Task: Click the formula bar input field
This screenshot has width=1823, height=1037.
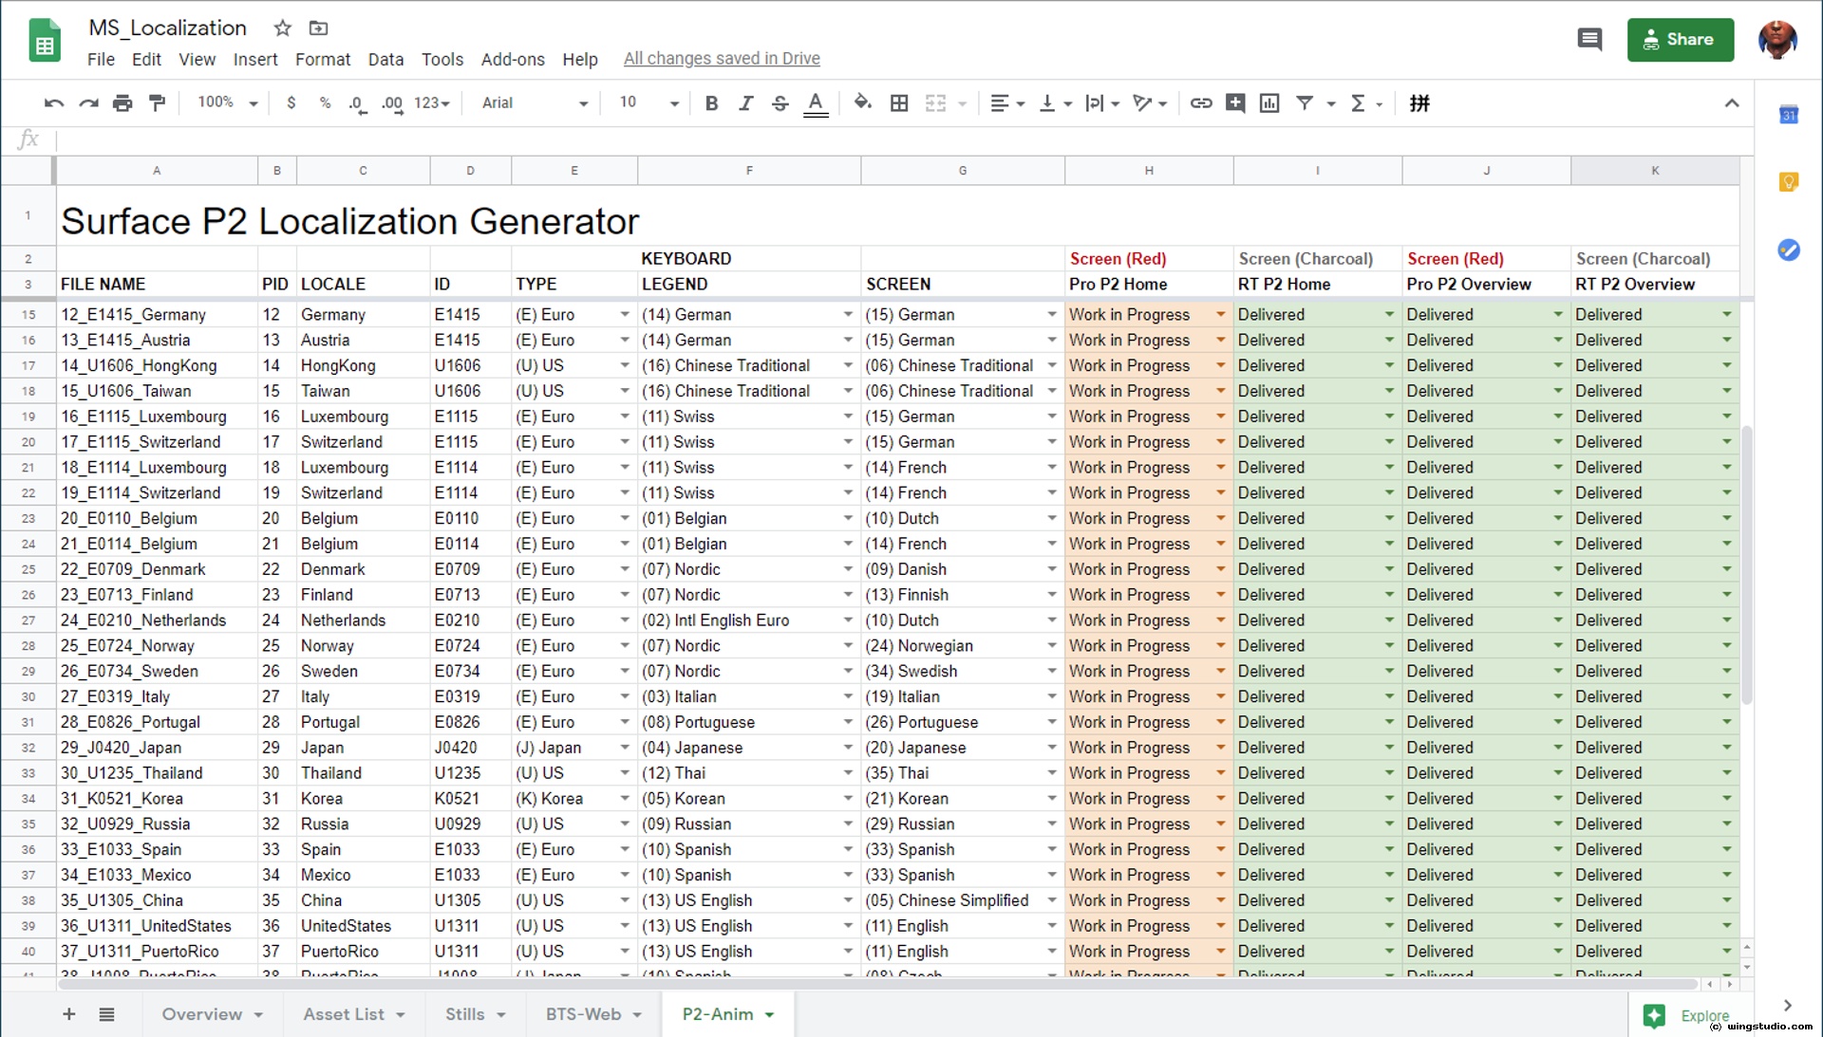Action: pyautogui.click(x=855, y=140)
